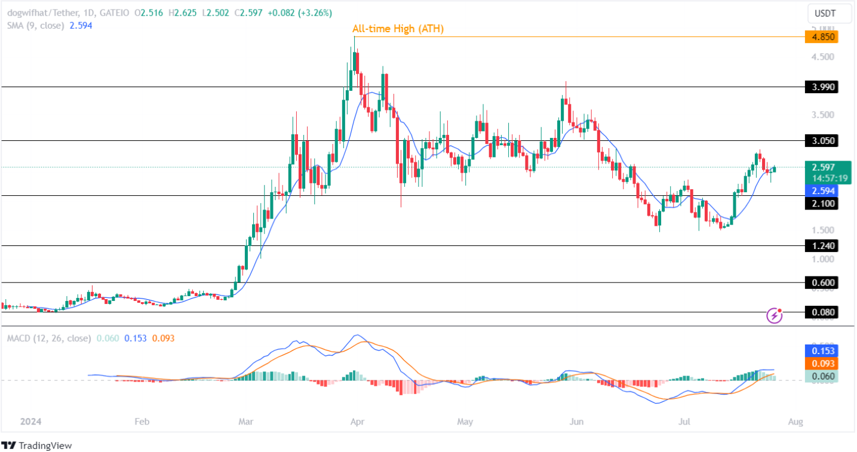Click the 1.000 price axis tick
Viewport: 857px width, 452px height.
[822, 259]
